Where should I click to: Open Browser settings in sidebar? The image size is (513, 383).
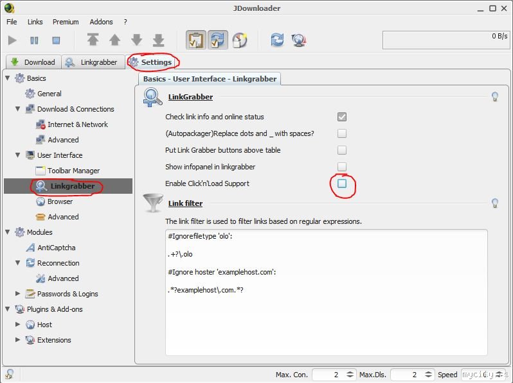[55, 201]
